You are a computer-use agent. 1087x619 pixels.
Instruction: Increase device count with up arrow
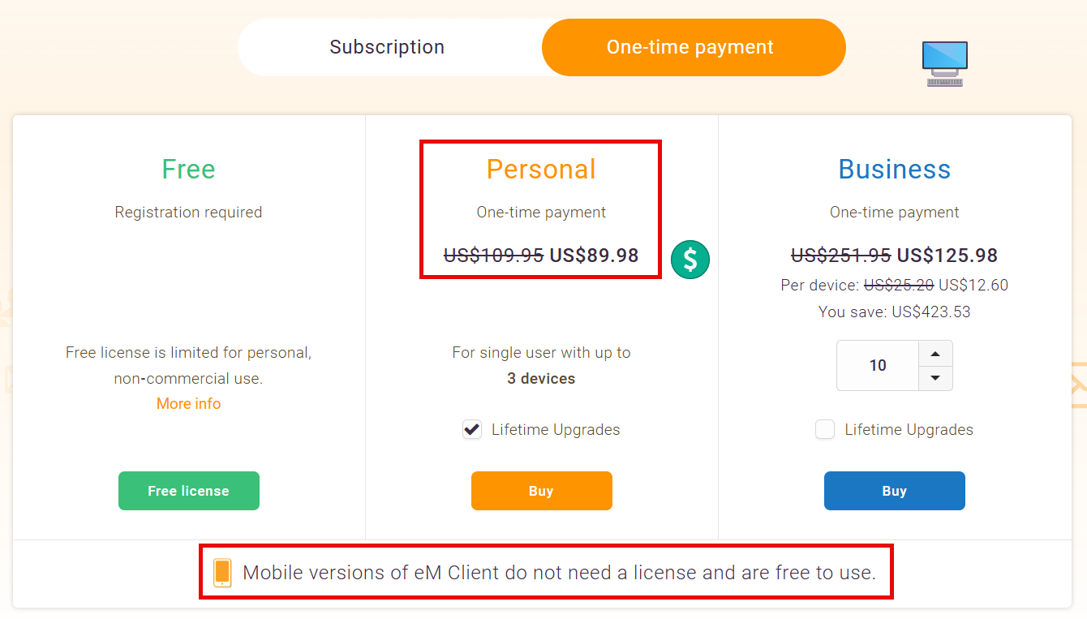tap(935, 354)
